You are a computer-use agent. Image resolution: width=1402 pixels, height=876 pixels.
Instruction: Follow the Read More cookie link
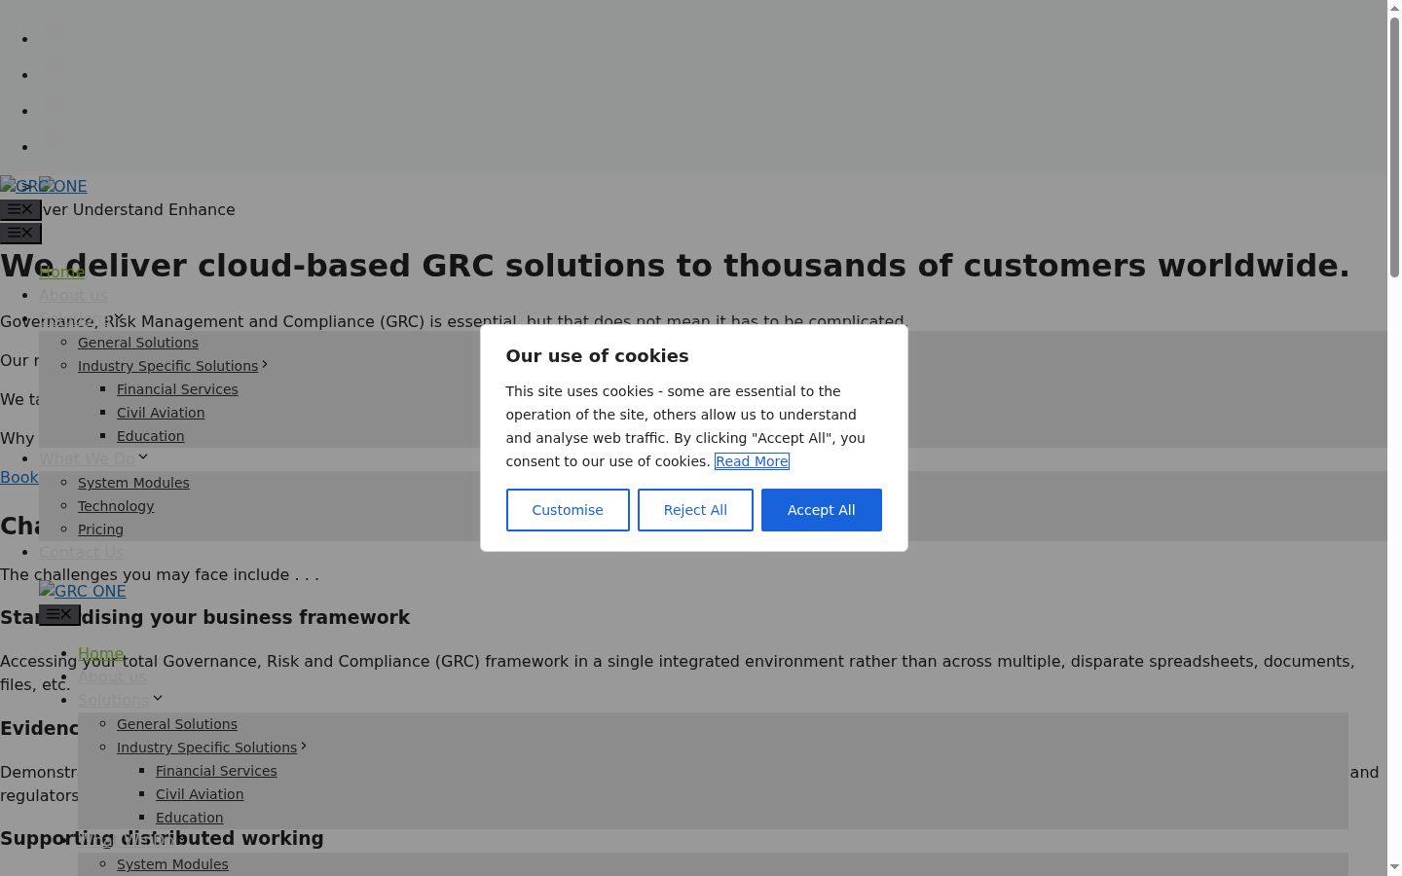click(752, 461)
